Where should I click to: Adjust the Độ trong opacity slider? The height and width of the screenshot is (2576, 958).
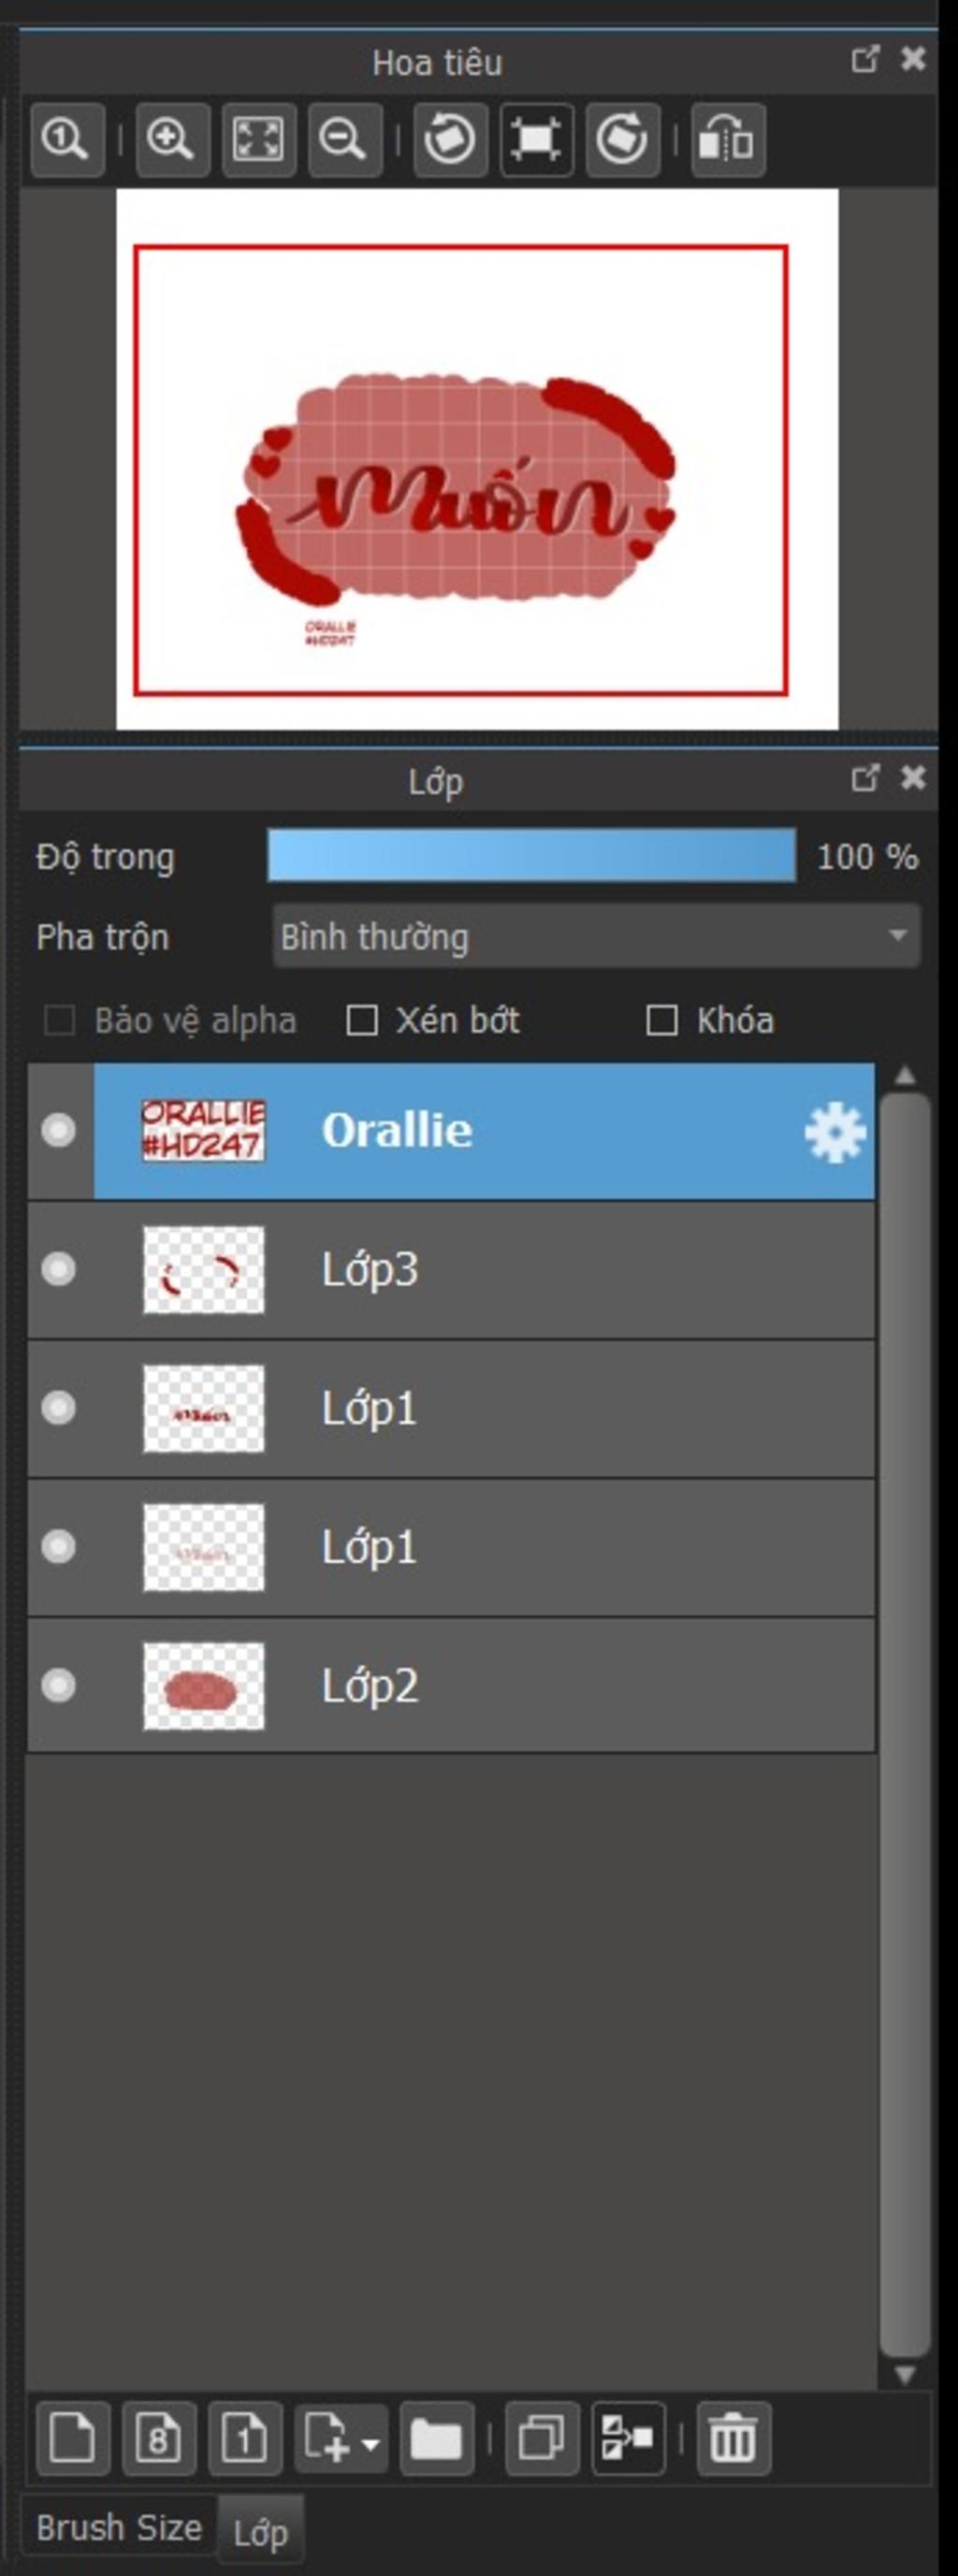pos(531,856)
